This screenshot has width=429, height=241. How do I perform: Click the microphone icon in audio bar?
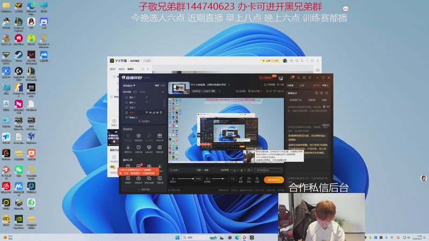coord(173,178)
